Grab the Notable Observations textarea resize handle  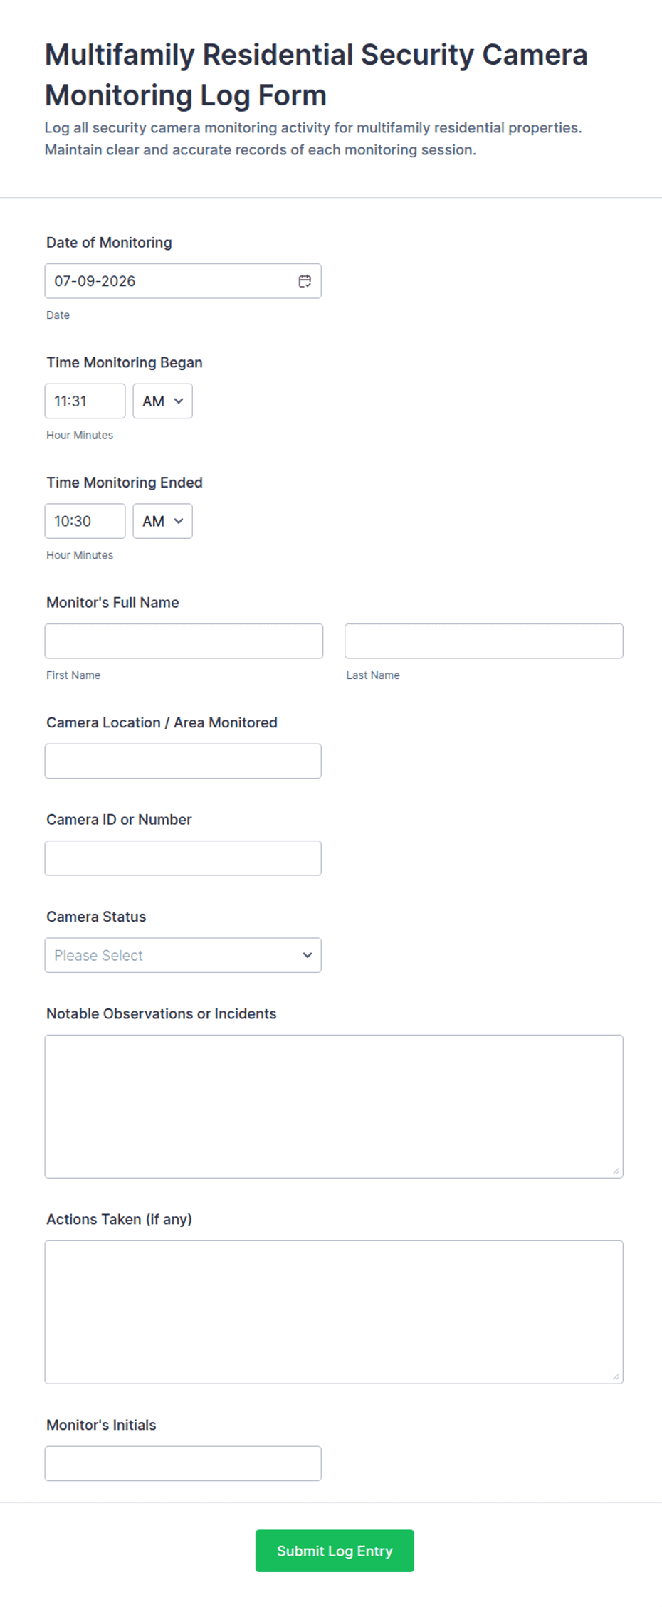pos(616,1171)
